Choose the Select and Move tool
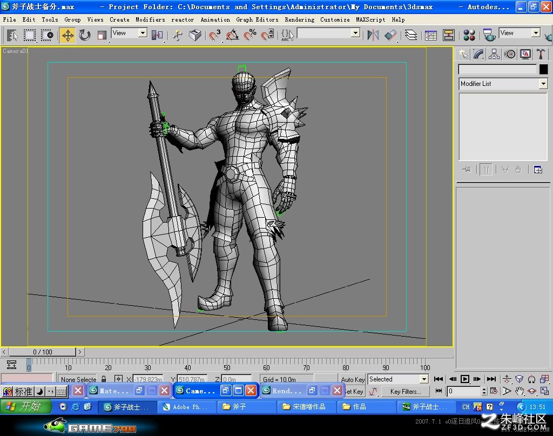The width and height of the screenshot is (553, 436). click(x=68, y=35)
